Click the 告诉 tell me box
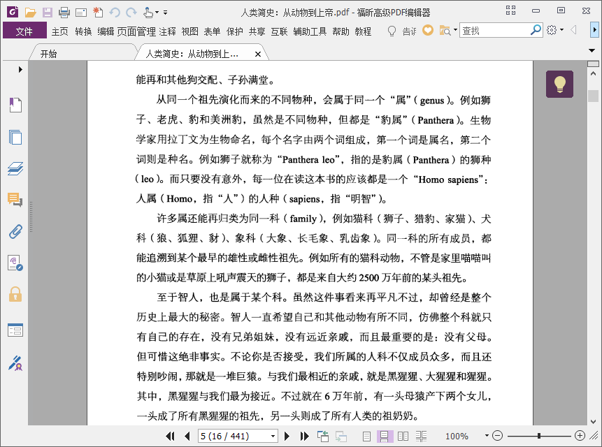The width and height of the screenshot is (602, 447). [x=409, y=31]
